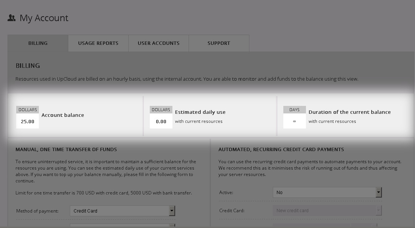Open the Method of payment dropdown
This screenshot has width=415, height=228.
[123, 211]
